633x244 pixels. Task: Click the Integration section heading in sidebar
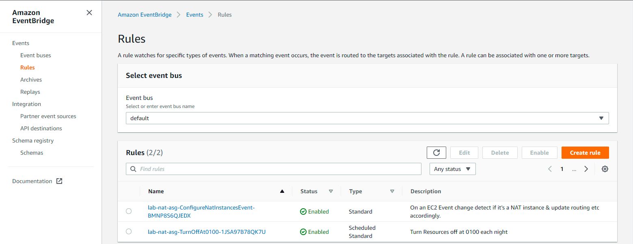[x=26, y=104]
